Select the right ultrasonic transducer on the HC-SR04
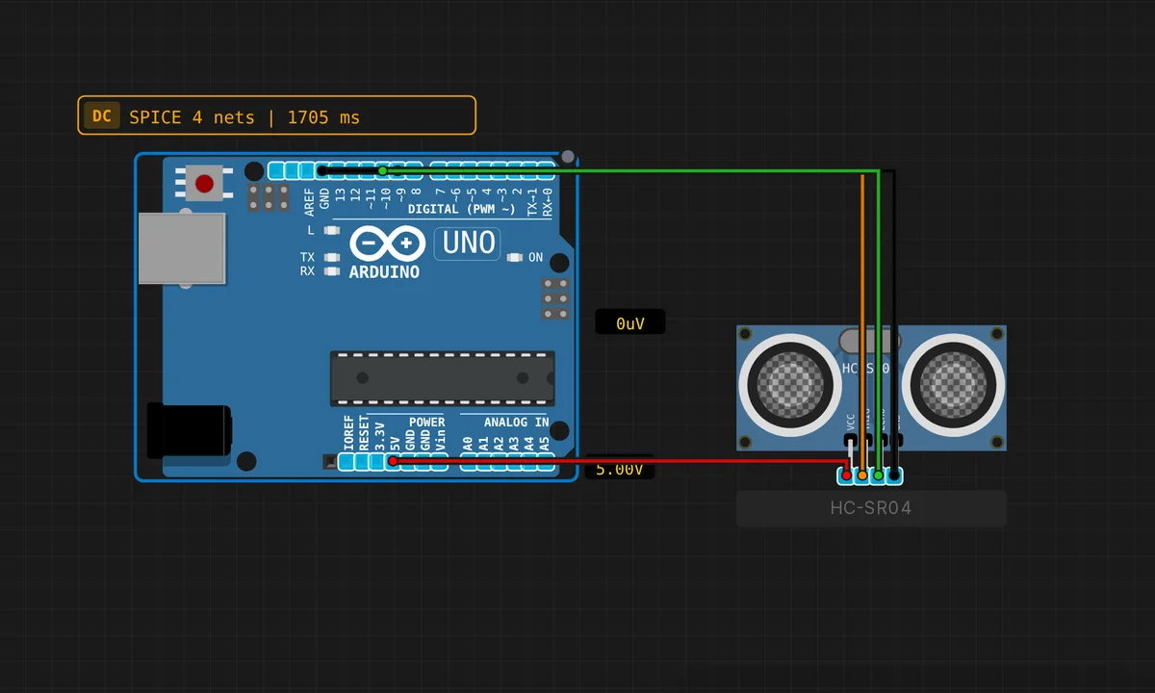The image size is (1155, 693). coord(951,384)
